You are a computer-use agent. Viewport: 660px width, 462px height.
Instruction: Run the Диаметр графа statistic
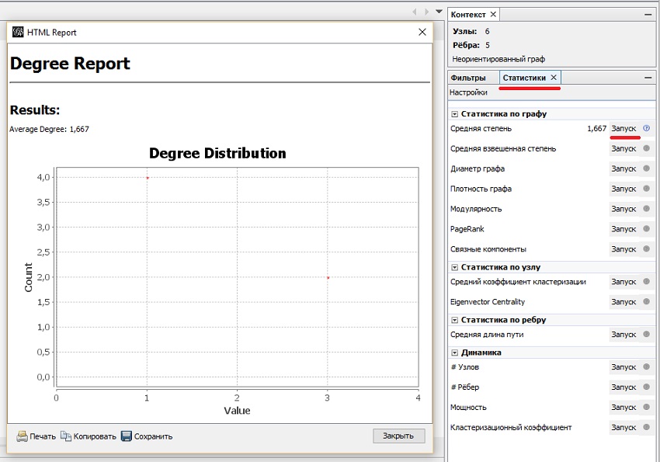click(x=624, y=168)
